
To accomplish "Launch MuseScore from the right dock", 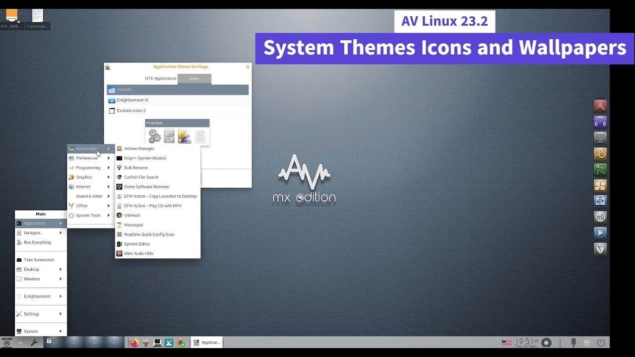I will pyautogui.click(x=600, y=217).
